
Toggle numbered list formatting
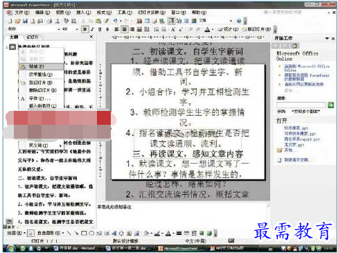[157, 29]
